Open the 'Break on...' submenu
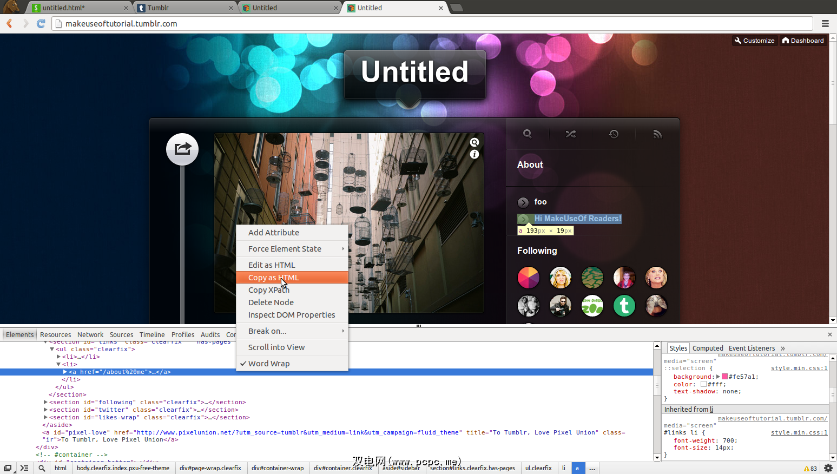This screenshot has width=837, height=474. 292,331
